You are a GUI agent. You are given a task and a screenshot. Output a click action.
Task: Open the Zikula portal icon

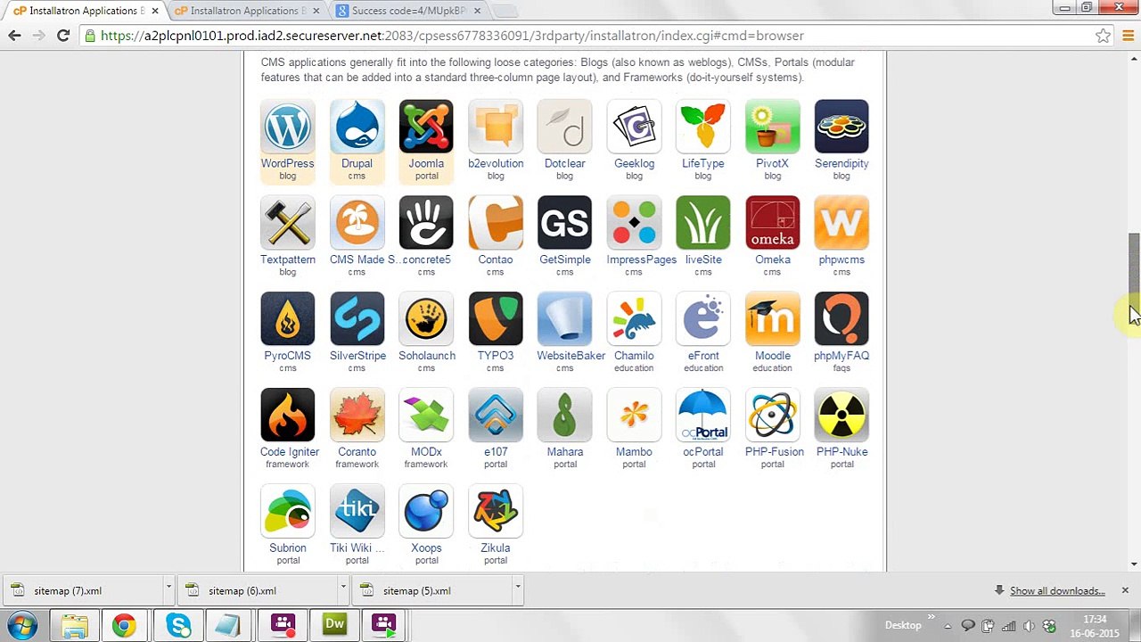(x=496, y=512)
